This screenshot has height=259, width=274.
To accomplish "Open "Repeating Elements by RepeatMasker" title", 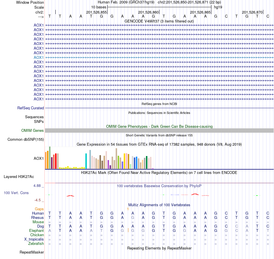I will click(x=159, y=248).
